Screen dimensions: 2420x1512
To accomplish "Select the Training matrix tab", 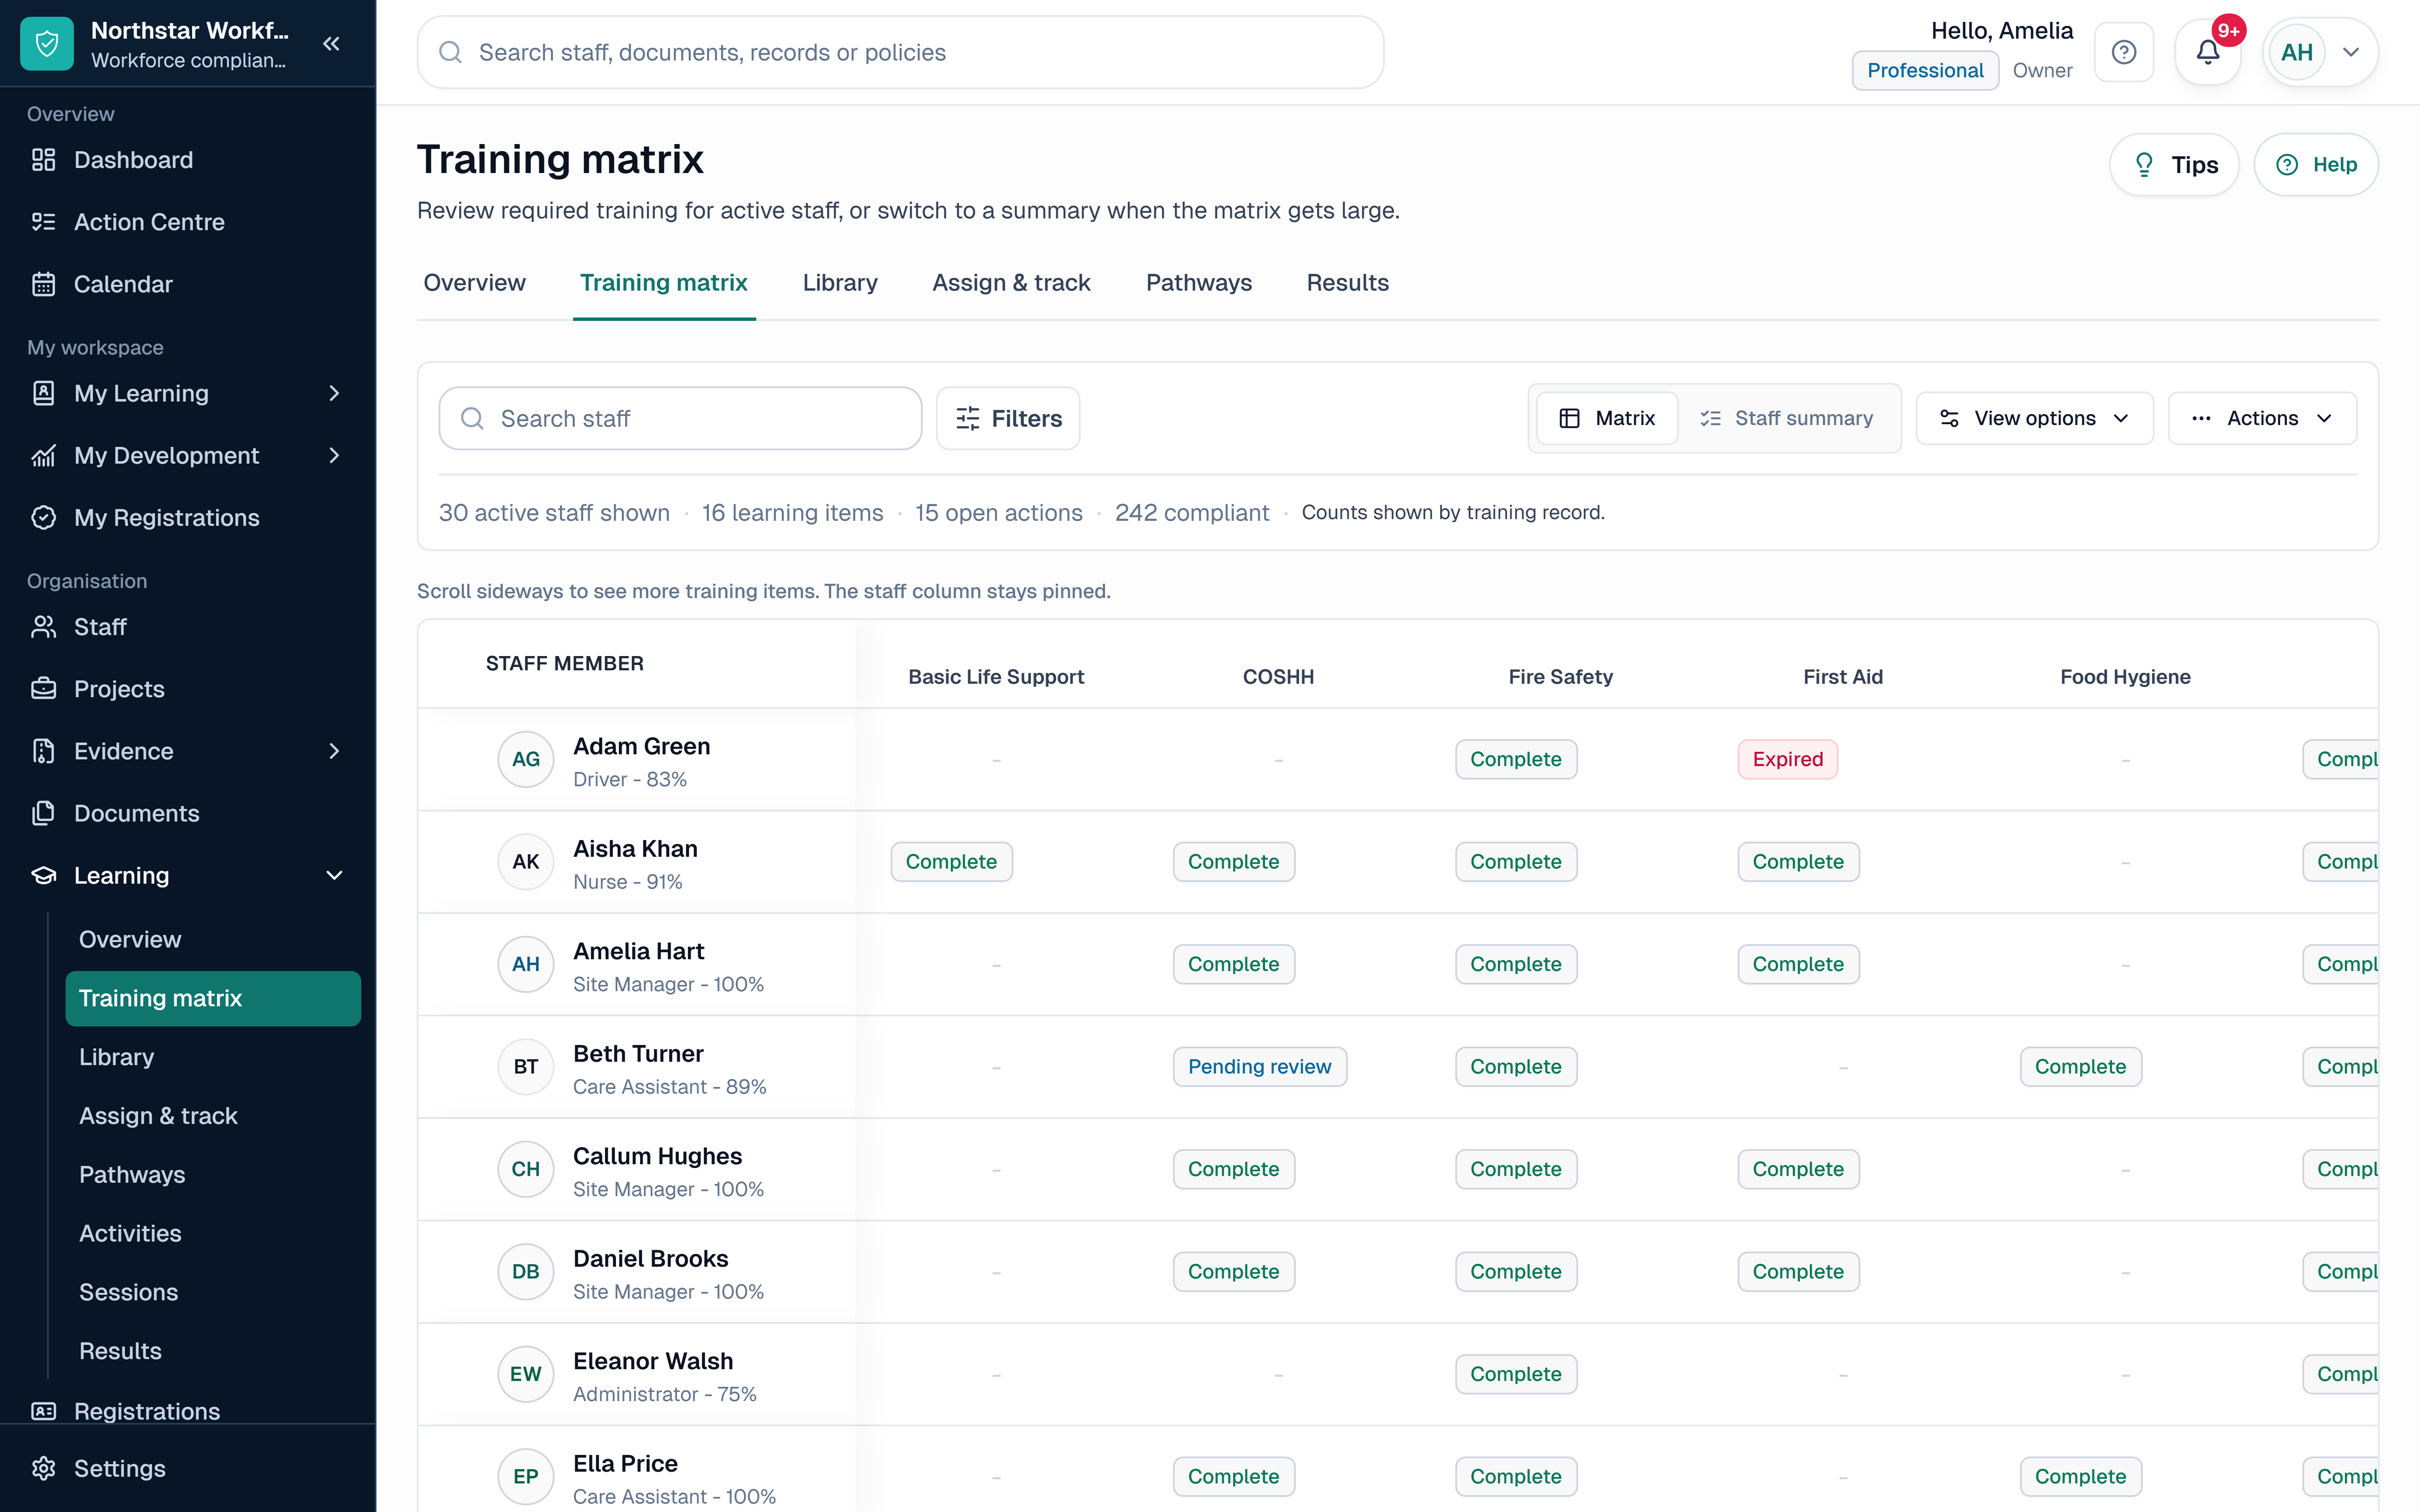I will pyautogui.click(x=664, y=283).
